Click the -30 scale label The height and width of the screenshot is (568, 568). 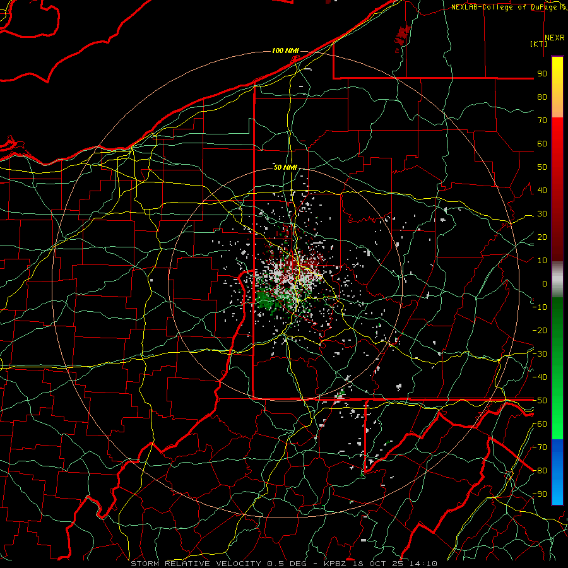[540, 354]
